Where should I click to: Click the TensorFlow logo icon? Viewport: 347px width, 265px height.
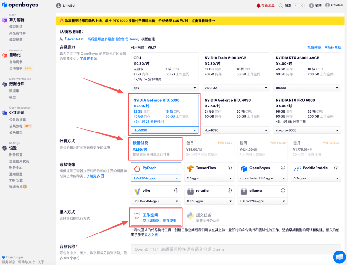point(190,169)
